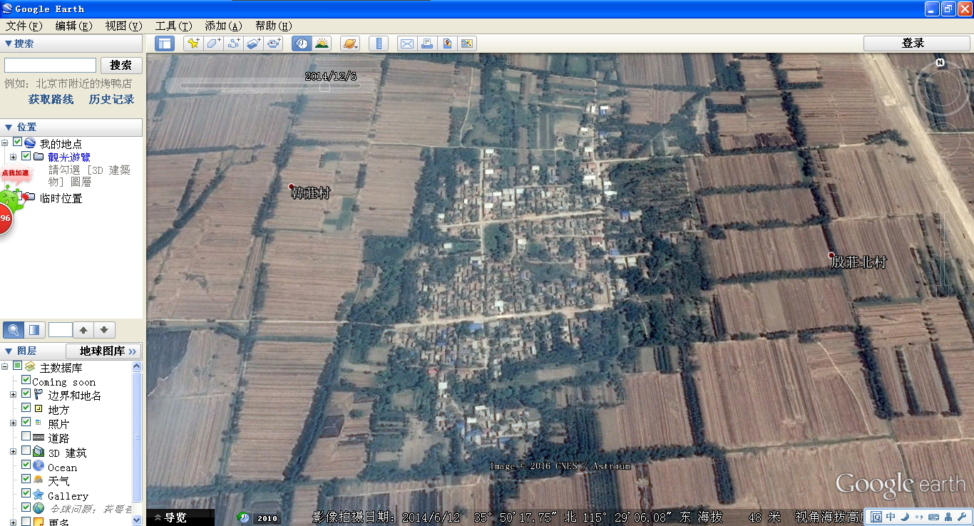Click the 韩莊村 placemark label
This screenshot has width=974, height=526.
(x=312, y=192)
